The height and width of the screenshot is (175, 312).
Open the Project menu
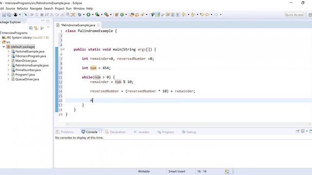59,9
